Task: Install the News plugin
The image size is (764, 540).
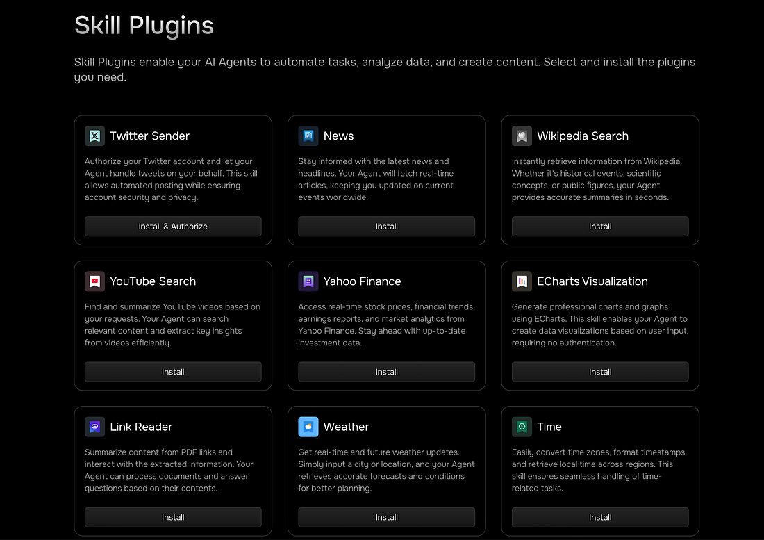Action: point(386,227)
